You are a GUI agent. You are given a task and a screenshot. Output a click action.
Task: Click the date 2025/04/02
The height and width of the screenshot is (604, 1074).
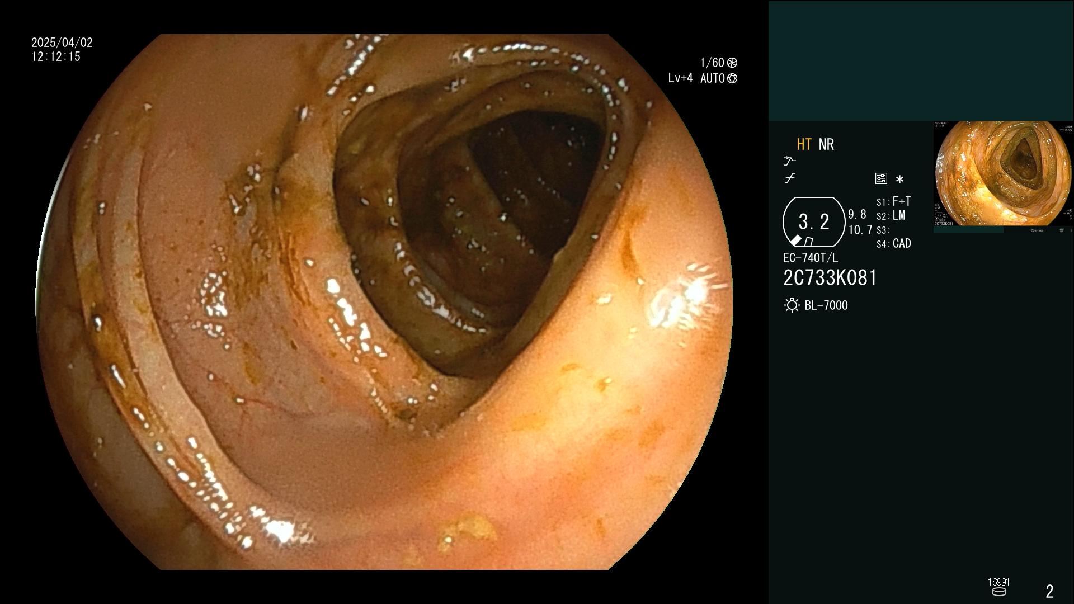(62, 43)
